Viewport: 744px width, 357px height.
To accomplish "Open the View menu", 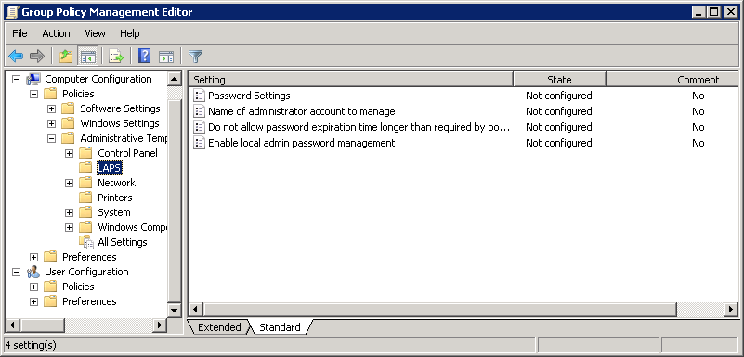I will pyautogui.click(x=95, y=33).
